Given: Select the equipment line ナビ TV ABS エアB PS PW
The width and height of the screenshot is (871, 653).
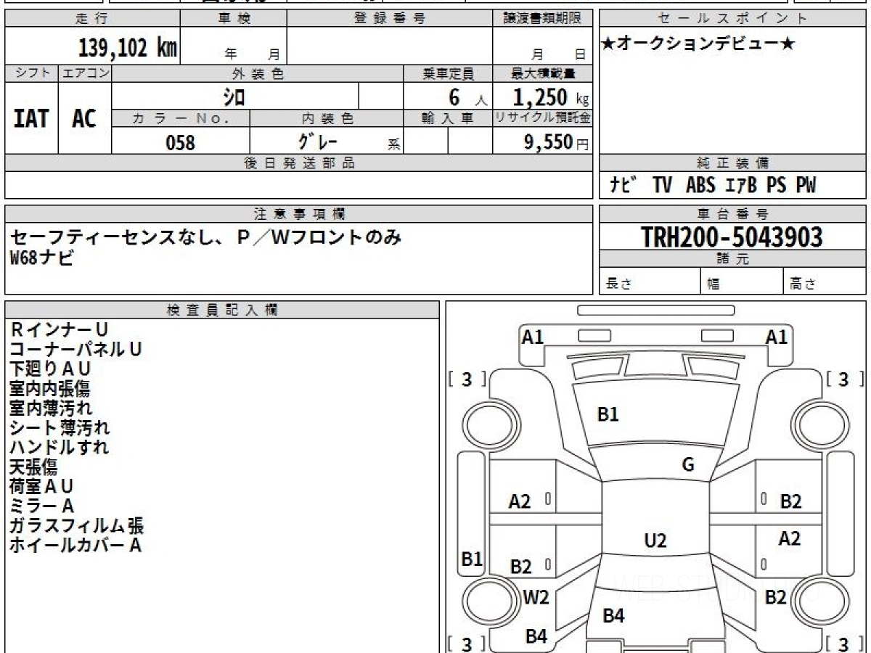Looking at the screenshot, I should 712,186.
